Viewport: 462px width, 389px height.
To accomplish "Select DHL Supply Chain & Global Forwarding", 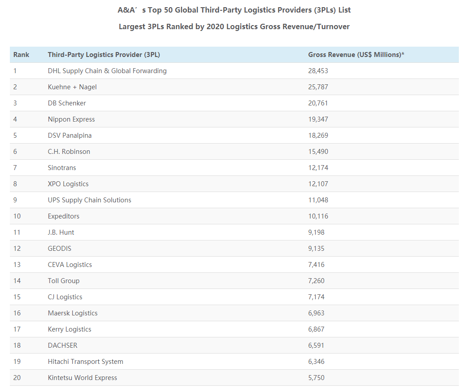I will tap(107, 71).
